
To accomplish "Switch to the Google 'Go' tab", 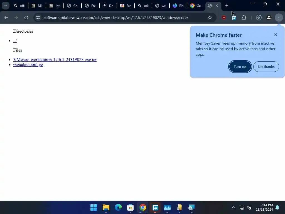I will (196, 6).
